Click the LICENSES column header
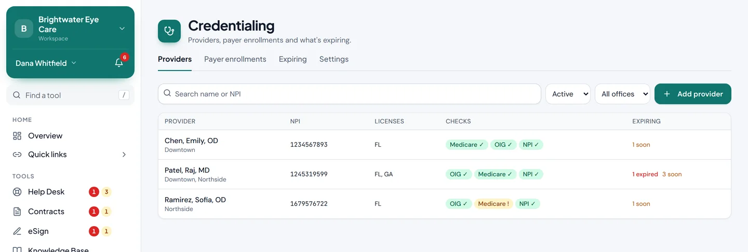The width and height of the screenshot is (748, 252). 389,121
